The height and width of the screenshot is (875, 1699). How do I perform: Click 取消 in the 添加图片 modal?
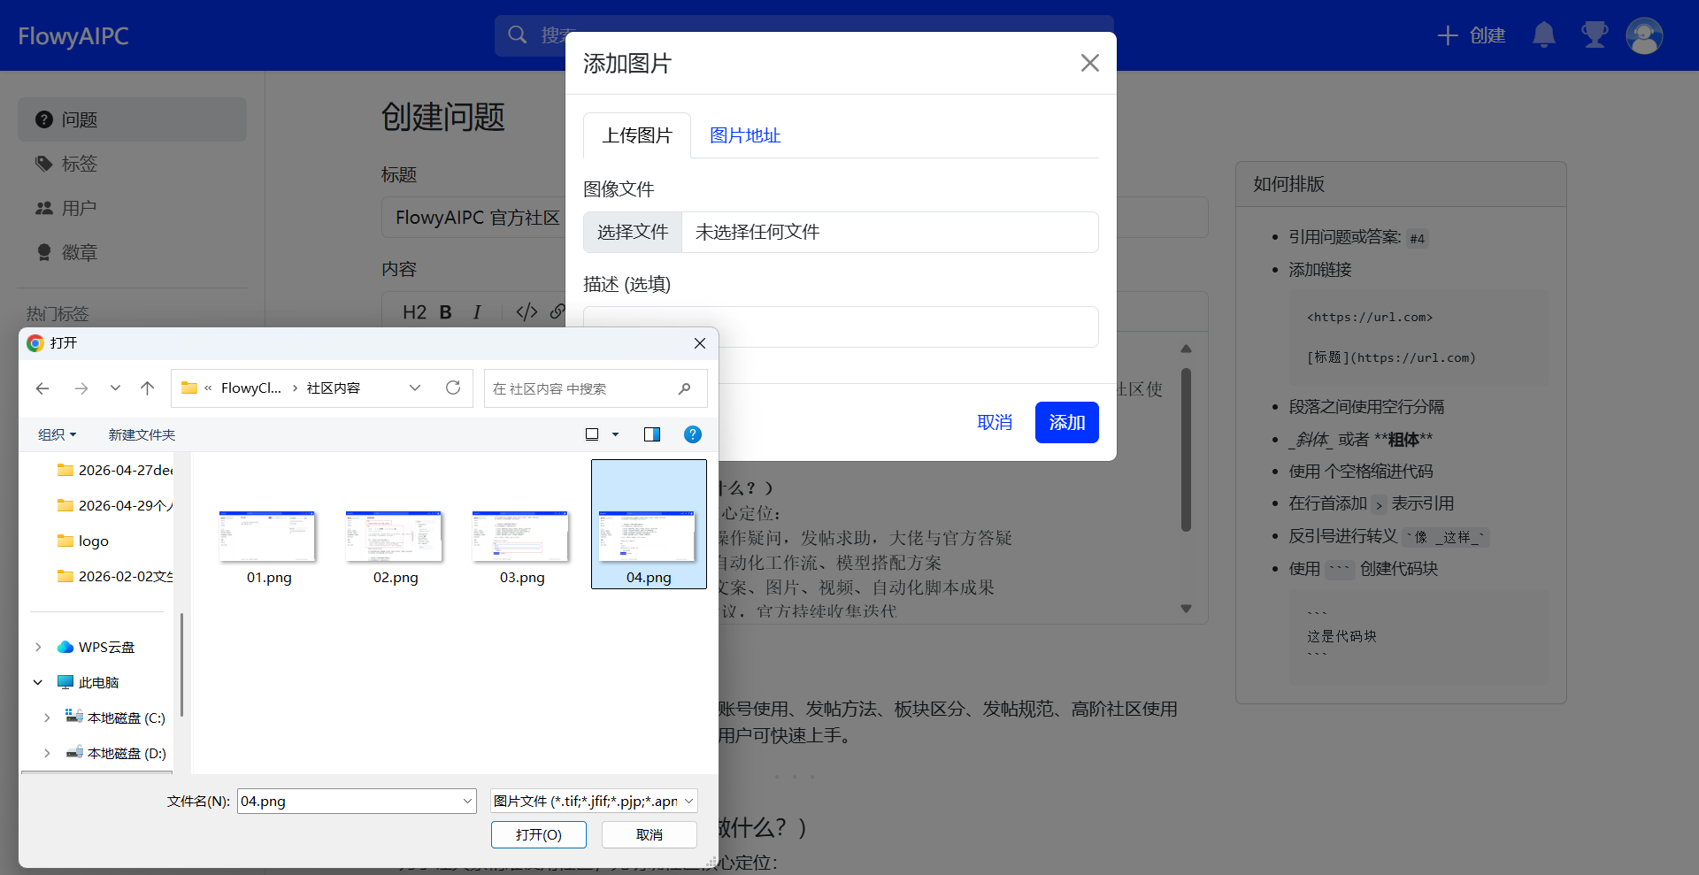pyautogui.click(x=995, y=422)
